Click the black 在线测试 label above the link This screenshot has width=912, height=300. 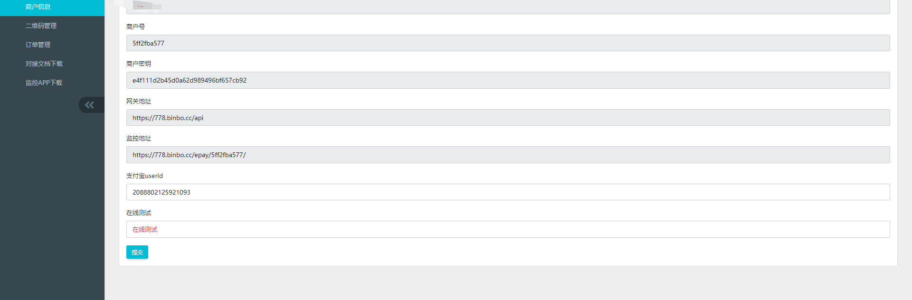[x=139, y=213]
